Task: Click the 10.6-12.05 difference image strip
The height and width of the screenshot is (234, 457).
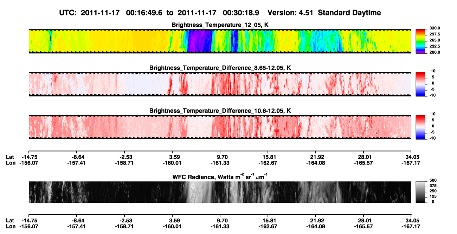Action: click(220, 127)
